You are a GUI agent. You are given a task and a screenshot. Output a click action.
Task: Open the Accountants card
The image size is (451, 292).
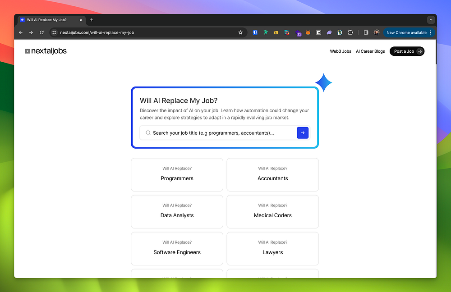[x=272, y=175]
